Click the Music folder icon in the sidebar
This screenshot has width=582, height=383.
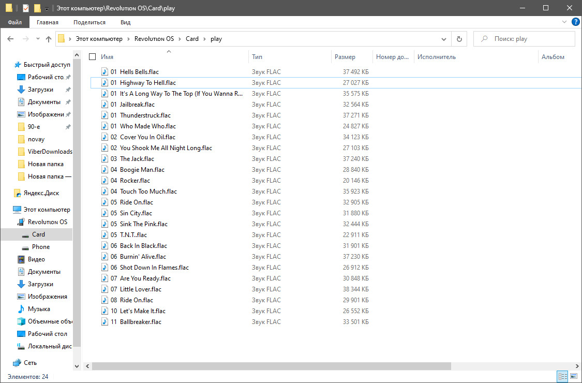point(21,309)
